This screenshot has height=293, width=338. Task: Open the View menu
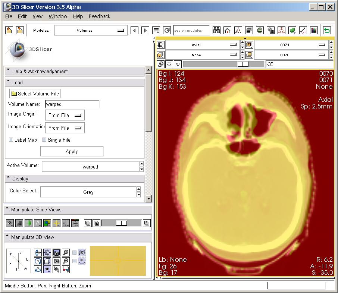37,16
